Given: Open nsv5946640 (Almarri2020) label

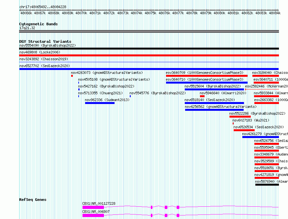Looking at the screenshot, I should tap(223, 93).
